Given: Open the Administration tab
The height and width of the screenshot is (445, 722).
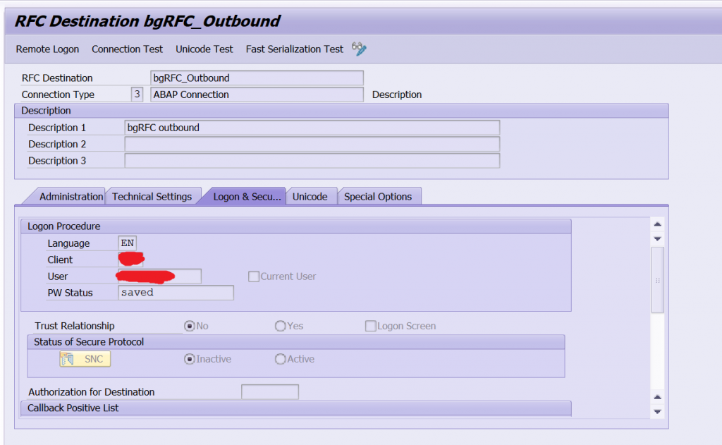Looking at the screenshot, I should tap(68, 197).
